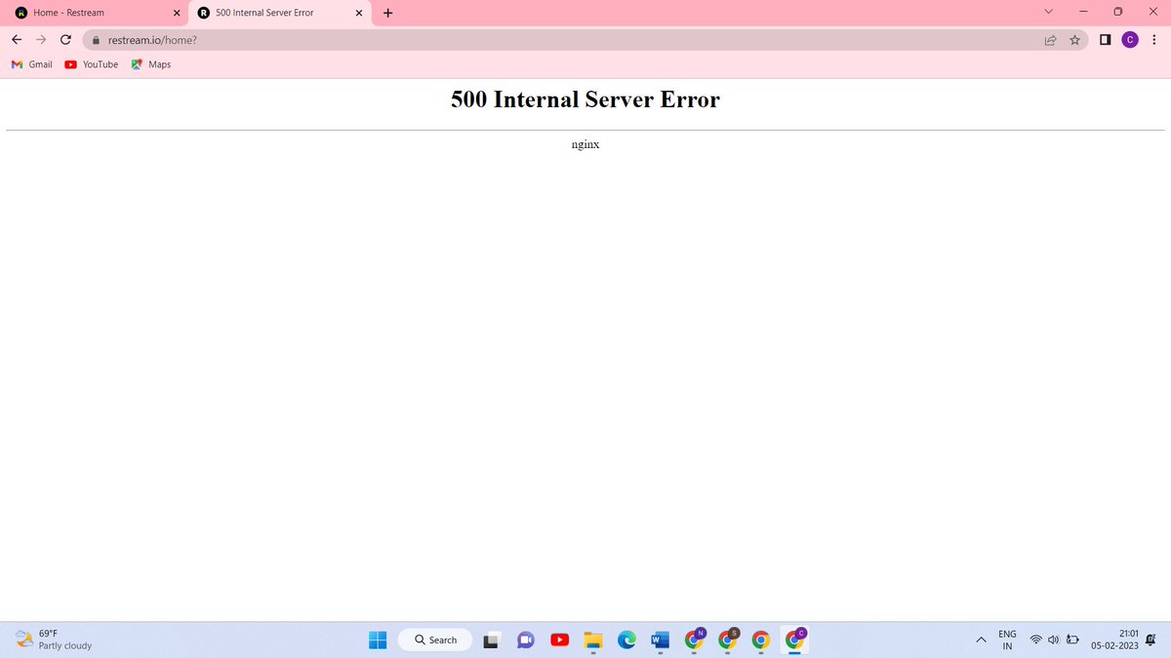Open the Chrome side panel
The width and height of the screenshot is (1171, 658).
pyautogui.click(x=1105, y=40)
